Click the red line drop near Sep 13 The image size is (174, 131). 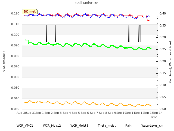[147, 19]
